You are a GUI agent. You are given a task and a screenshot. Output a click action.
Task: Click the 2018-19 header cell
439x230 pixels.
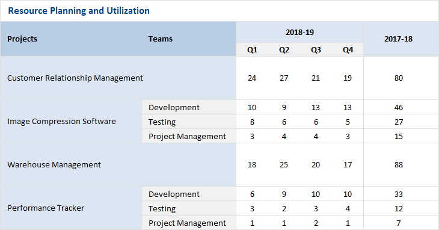(x=299, y=33)
